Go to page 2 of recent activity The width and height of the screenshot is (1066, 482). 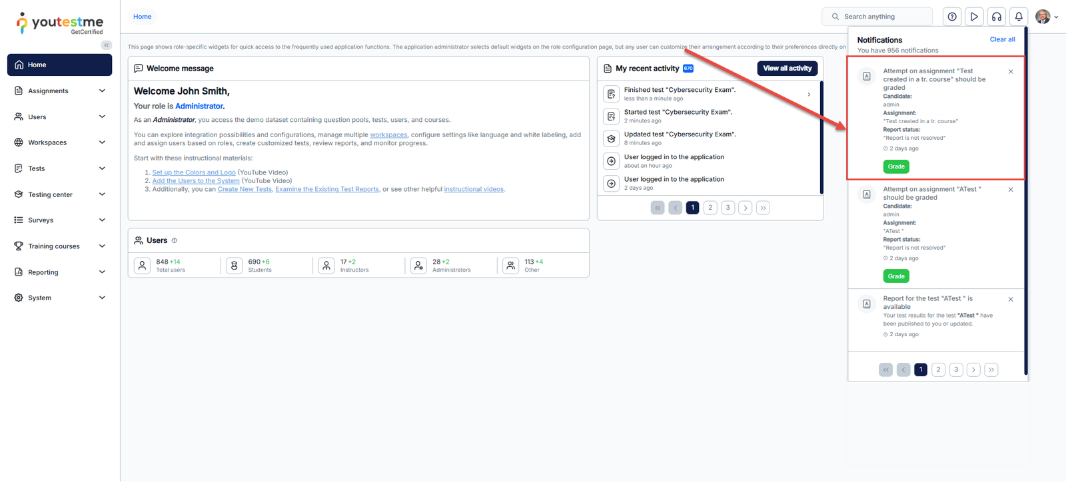[710, 208]
